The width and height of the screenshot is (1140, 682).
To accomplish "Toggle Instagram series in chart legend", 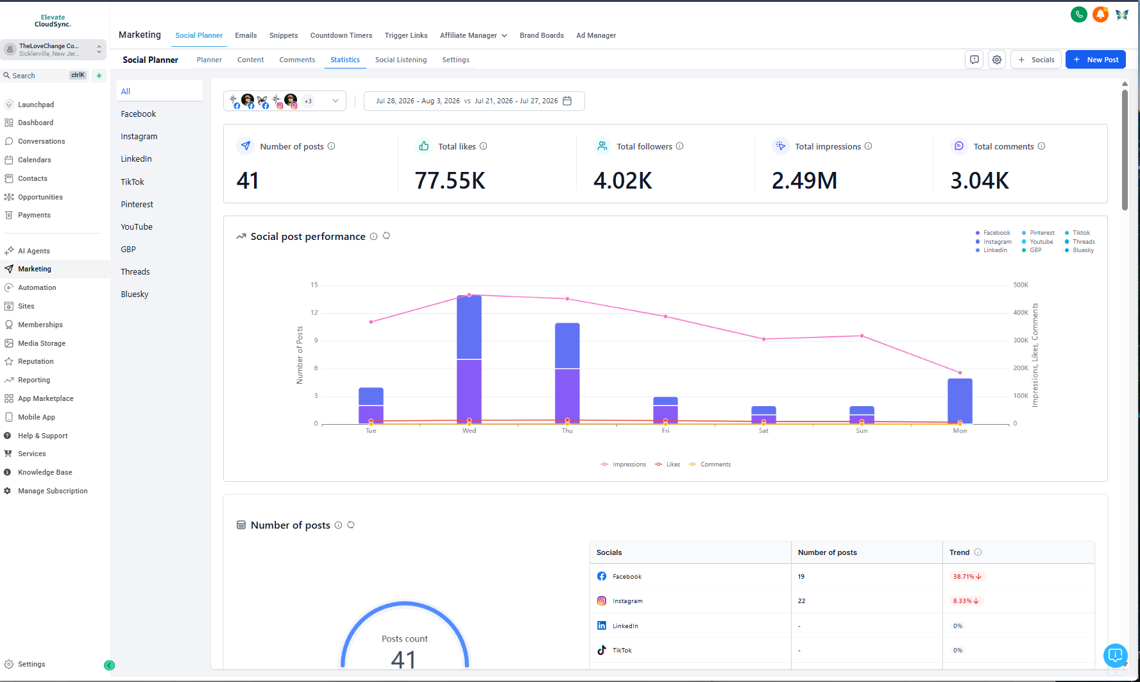I will 993,242.
